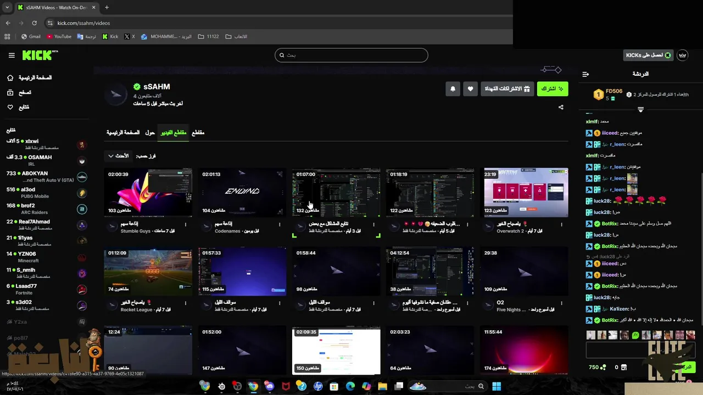Switch to the Home channel tab

[123, 133]
